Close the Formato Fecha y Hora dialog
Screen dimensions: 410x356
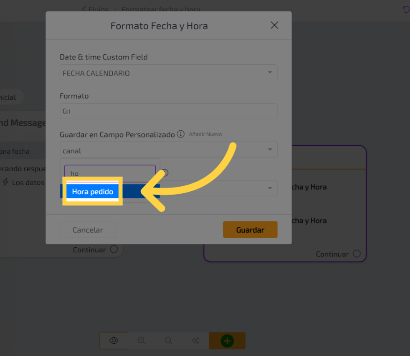274,25
